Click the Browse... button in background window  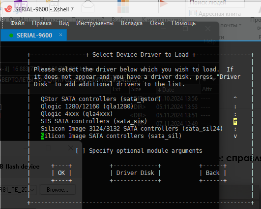click(x=58, y=190)
